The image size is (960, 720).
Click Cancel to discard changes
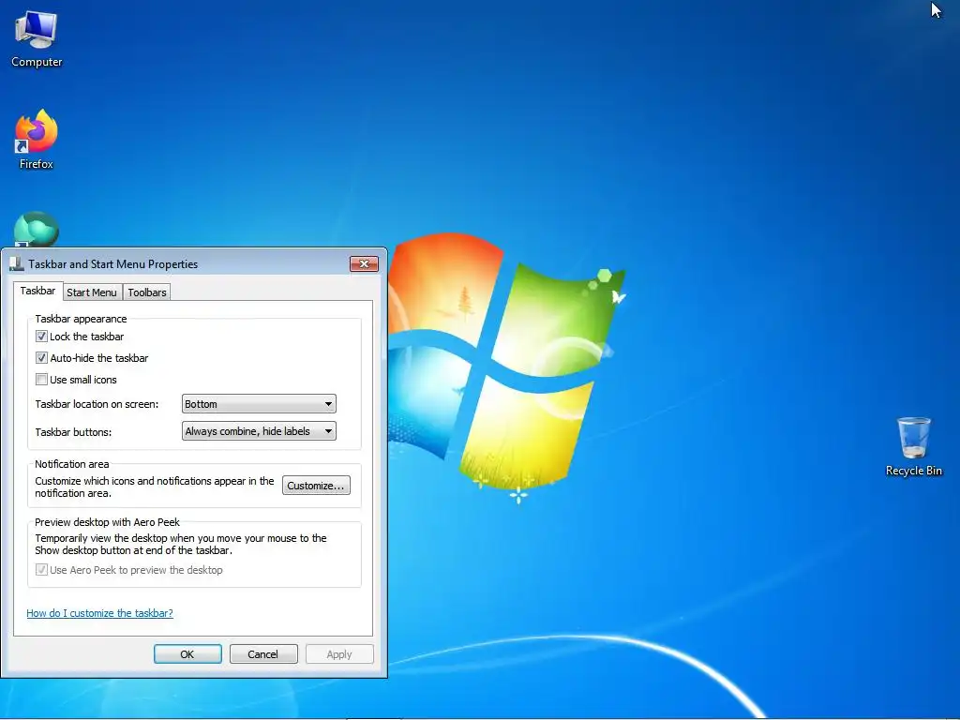click(x=263, y=653)
